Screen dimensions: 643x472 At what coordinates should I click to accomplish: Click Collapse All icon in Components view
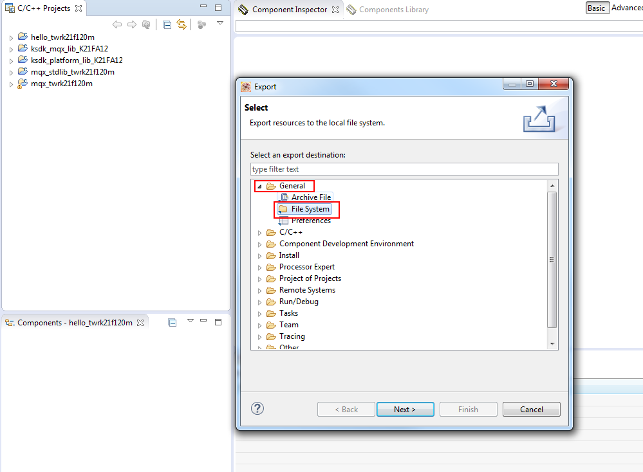point(172,323)
